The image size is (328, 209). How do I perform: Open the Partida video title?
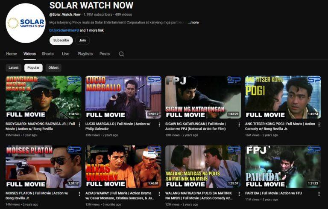click(x=273, y=193)
